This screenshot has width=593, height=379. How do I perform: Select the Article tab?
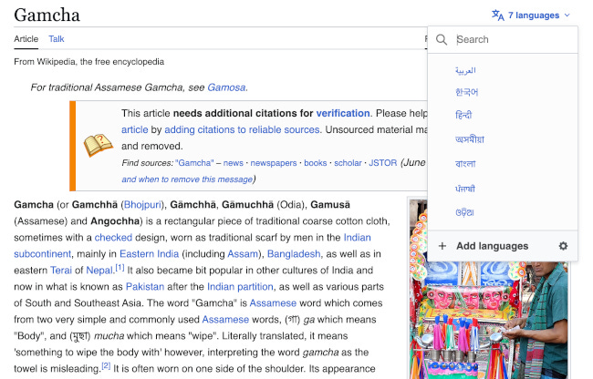click(x=26, y=39)
